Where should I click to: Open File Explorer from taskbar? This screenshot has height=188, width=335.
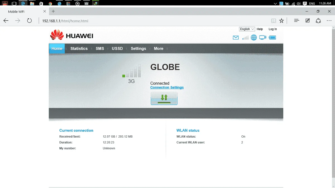click(x=32, y=4)
